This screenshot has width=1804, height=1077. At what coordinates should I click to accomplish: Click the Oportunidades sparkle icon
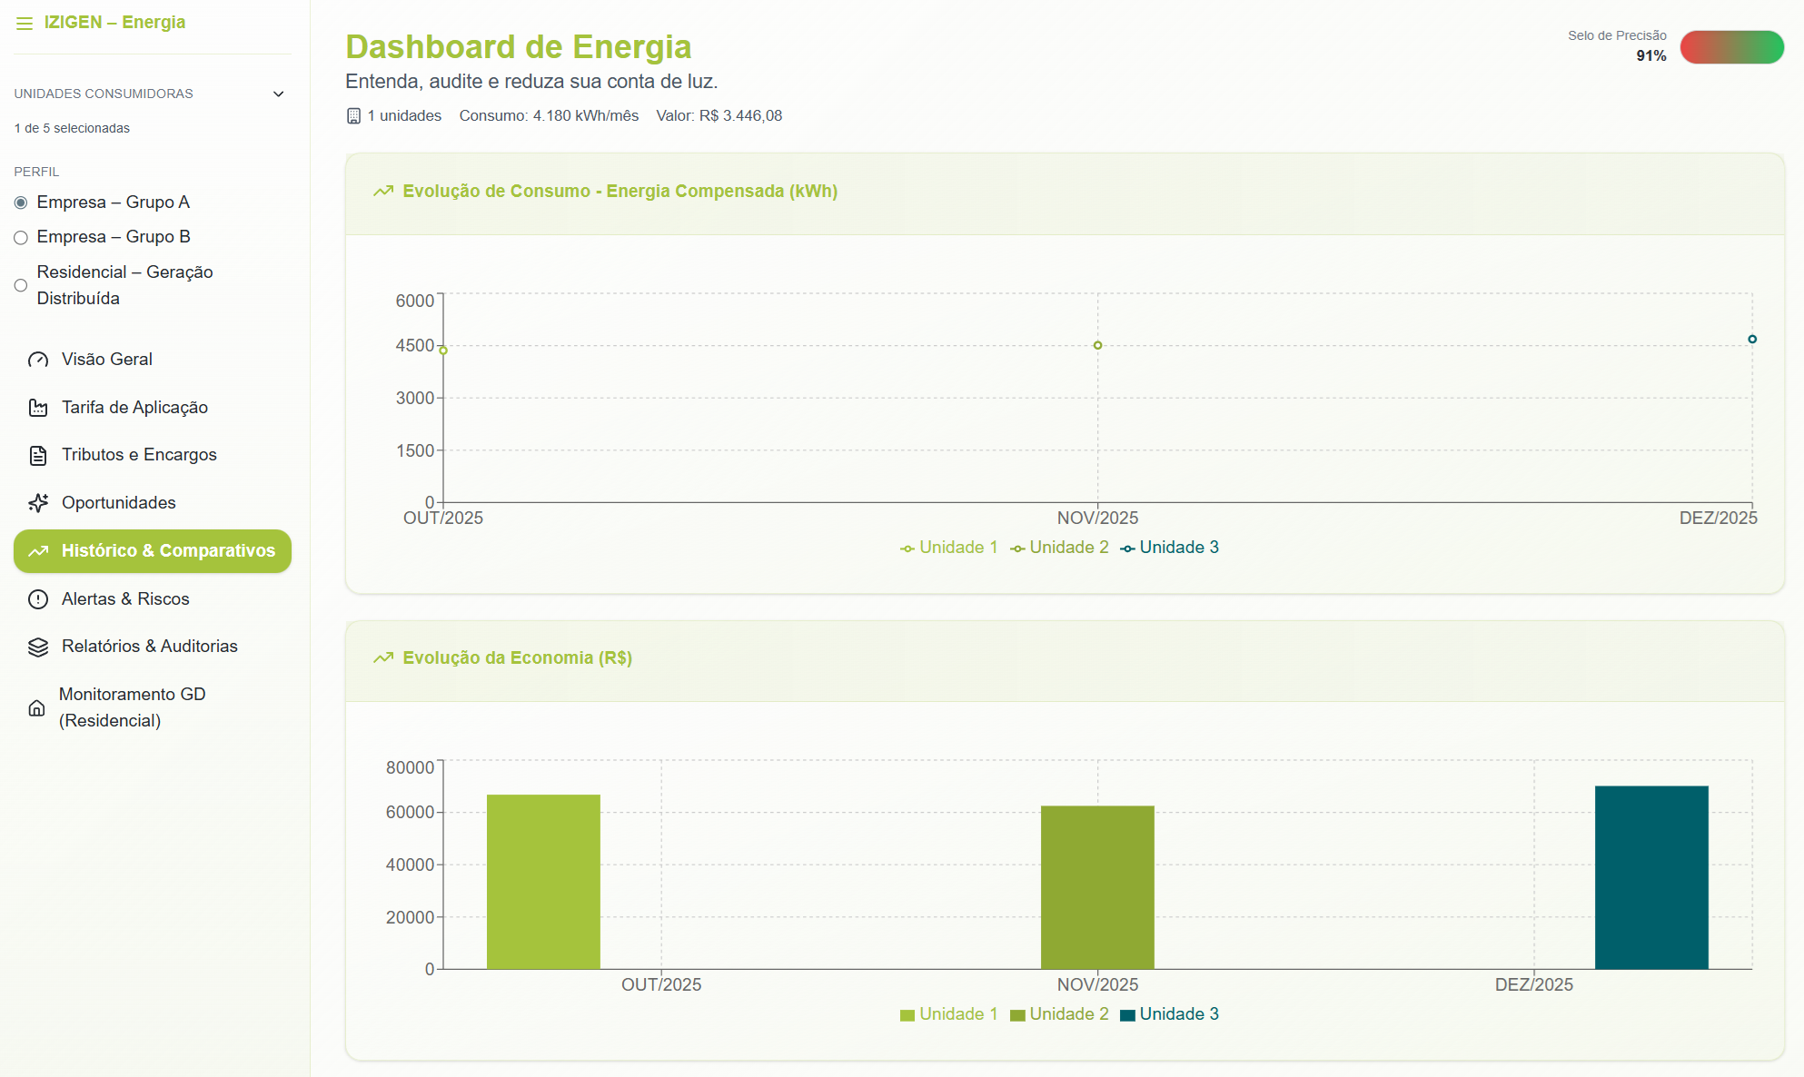pyautogui.click(x=38, y=503)
